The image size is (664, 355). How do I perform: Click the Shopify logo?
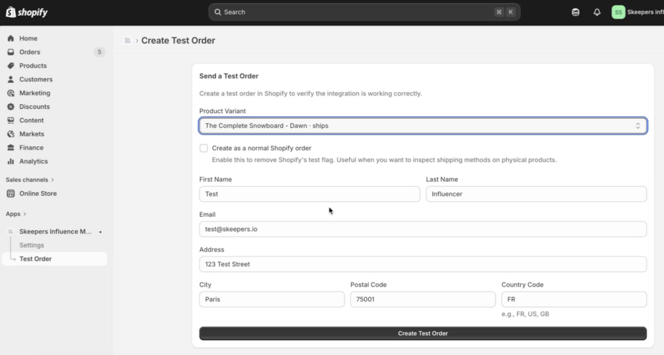27,12
